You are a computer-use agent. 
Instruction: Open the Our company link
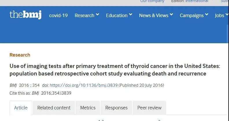pos(152,1)
